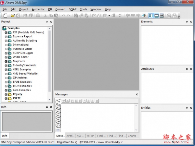Toggle the Elements panel auto-hide pin
Screen dimensions: 195x146
coord(187,22)
